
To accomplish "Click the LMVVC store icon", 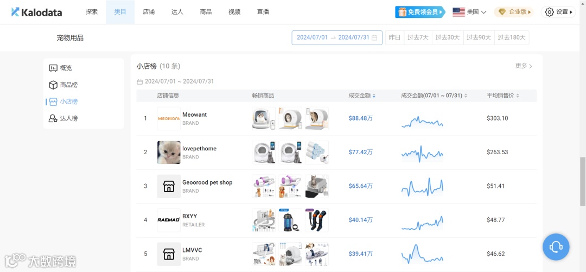I will click(169, 254).
